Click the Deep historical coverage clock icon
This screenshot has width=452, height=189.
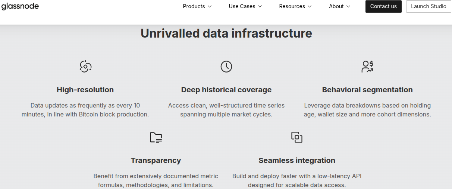(226, 67)
